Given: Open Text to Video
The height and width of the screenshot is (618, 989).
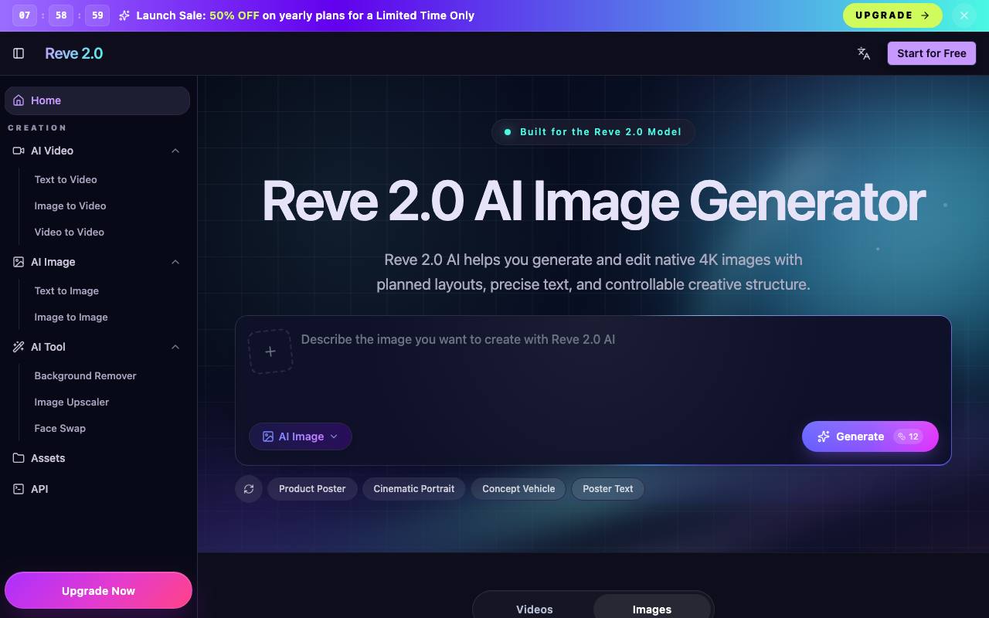Looking at the screenshot, I should [x=66, y=179].
